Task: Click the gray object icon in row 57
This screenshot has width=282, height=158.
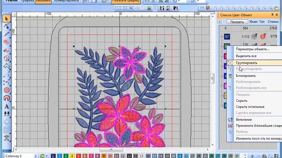Action: [254, 36]
